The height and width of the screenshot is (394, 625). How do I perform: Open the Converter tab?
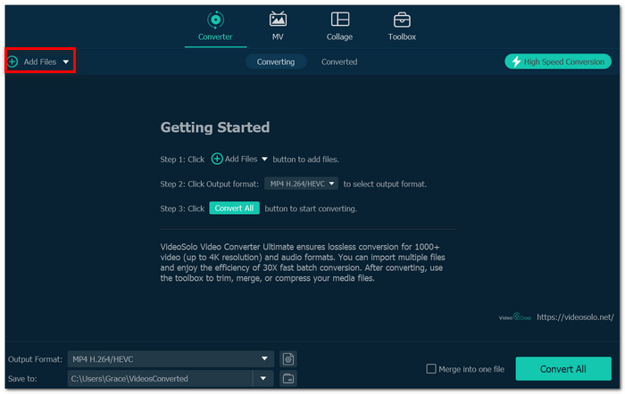(x=215, y=26)
